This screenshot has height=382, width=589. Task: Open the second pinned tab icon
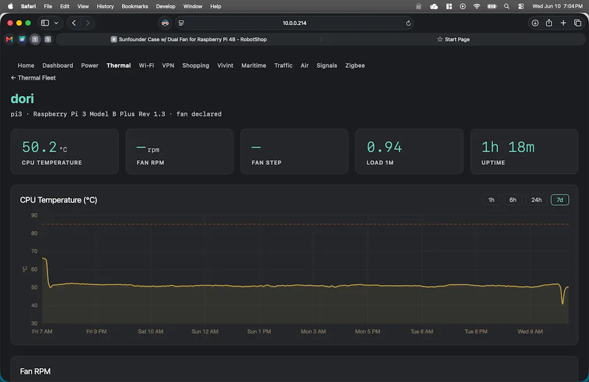(x=22, y=39)
